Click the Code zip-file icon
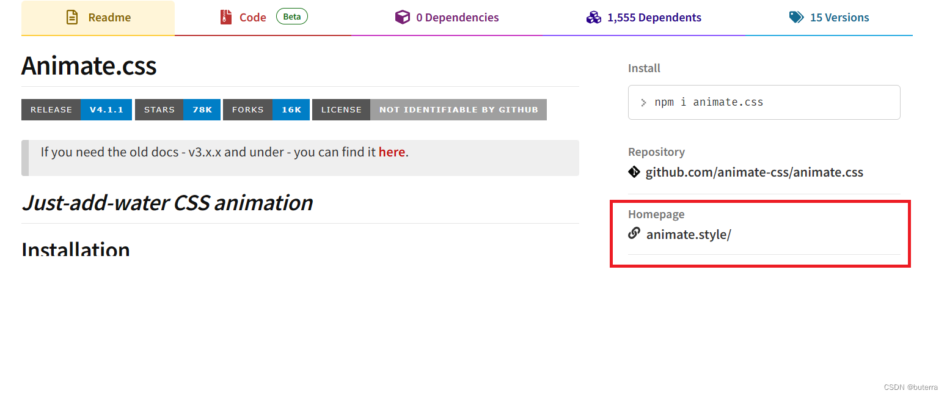This screenshot has width=947, height=396. tap(226, 17)
